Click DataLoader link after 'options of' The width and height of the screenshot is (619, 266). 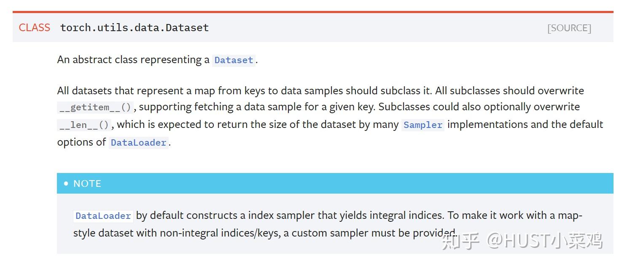tap(138, 143)
